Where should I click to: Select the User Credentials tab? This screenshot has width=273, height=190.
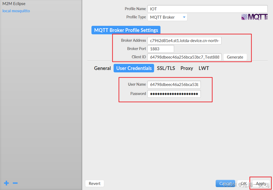coord(134,68)
